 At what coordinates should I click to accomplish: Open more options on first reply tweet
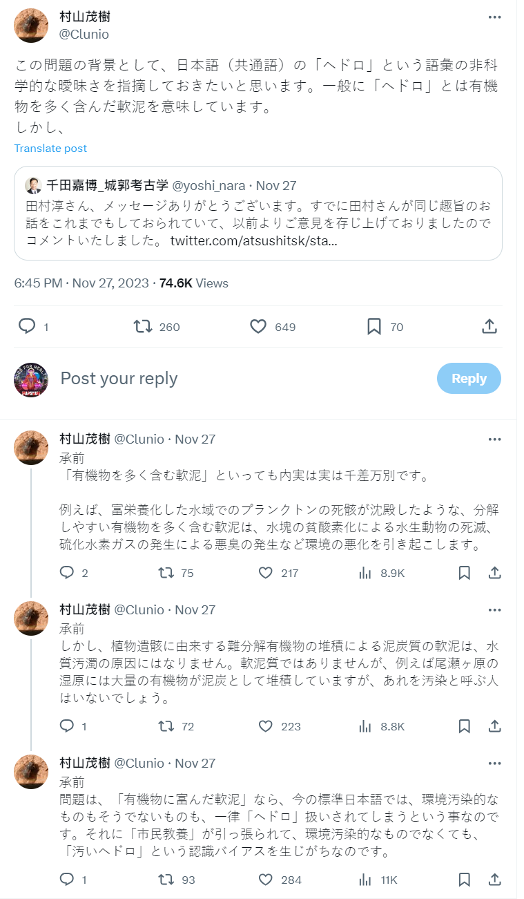[x=495, y=439]
